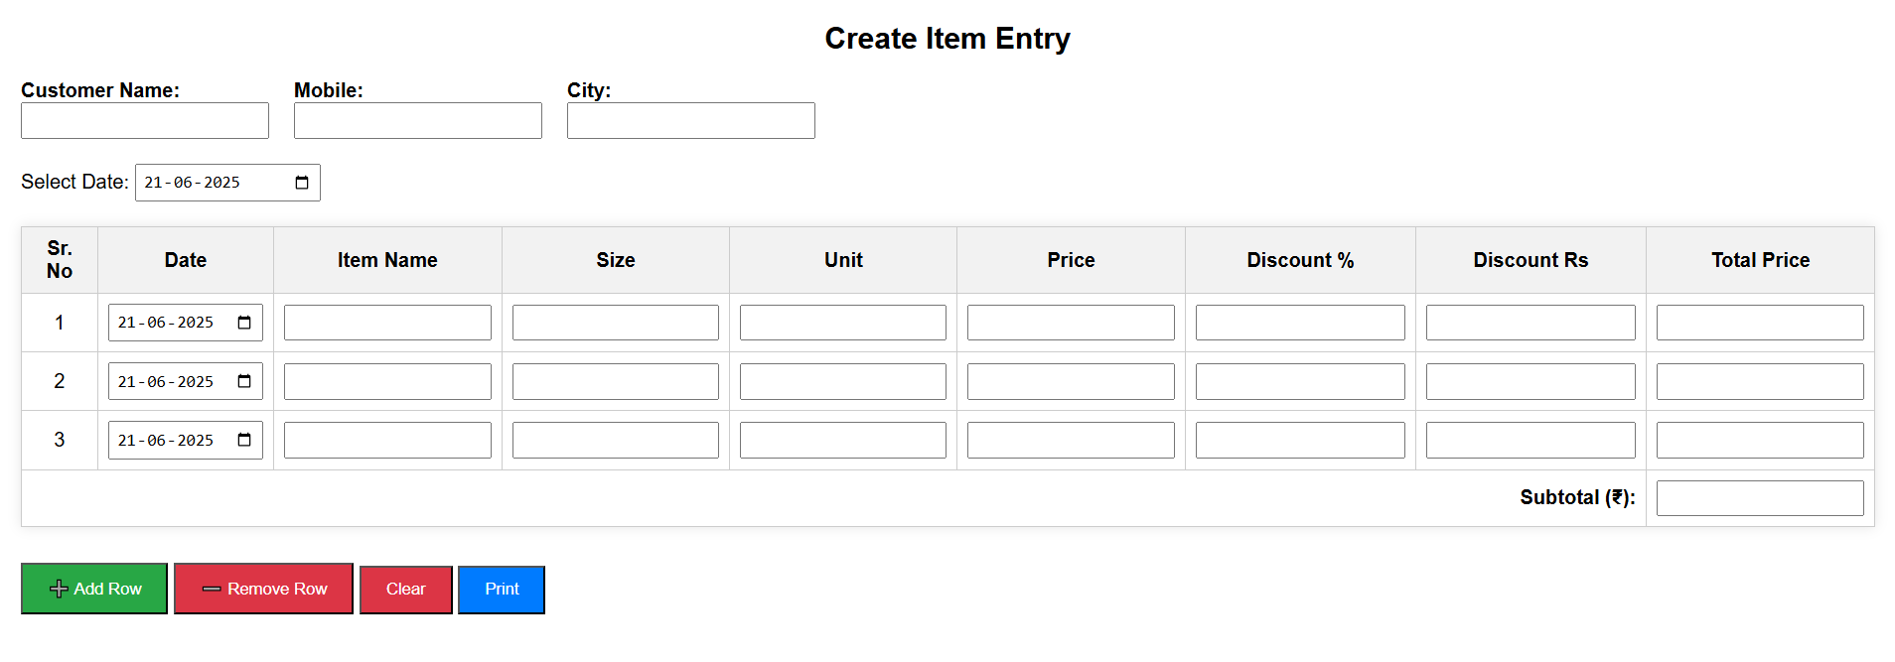Click Size field in row 2
Image resolution: width=1895 pixels, height=662 pixels.
(616, 381)
